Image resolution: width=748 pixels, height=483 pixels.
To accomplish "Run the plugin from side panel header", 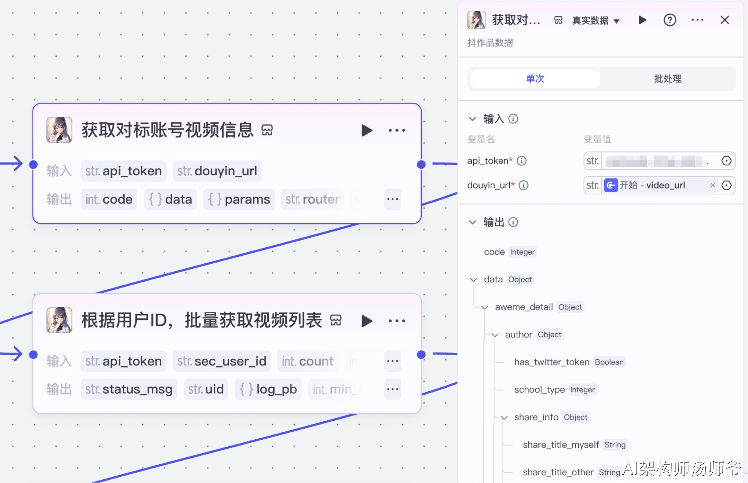I will pyautogui.click(x=642, y=20).
